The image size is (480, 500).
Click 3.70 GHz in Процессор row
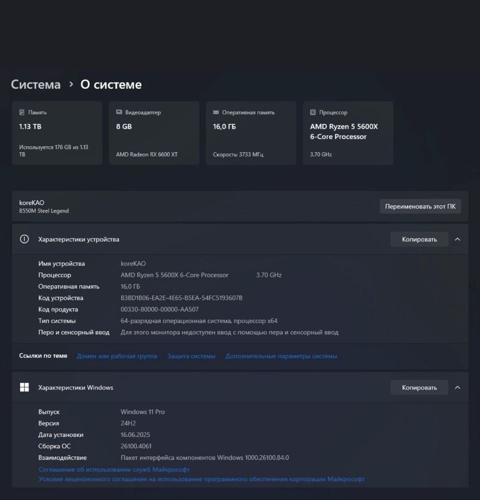pyautogui.click(x=269, y=275)
